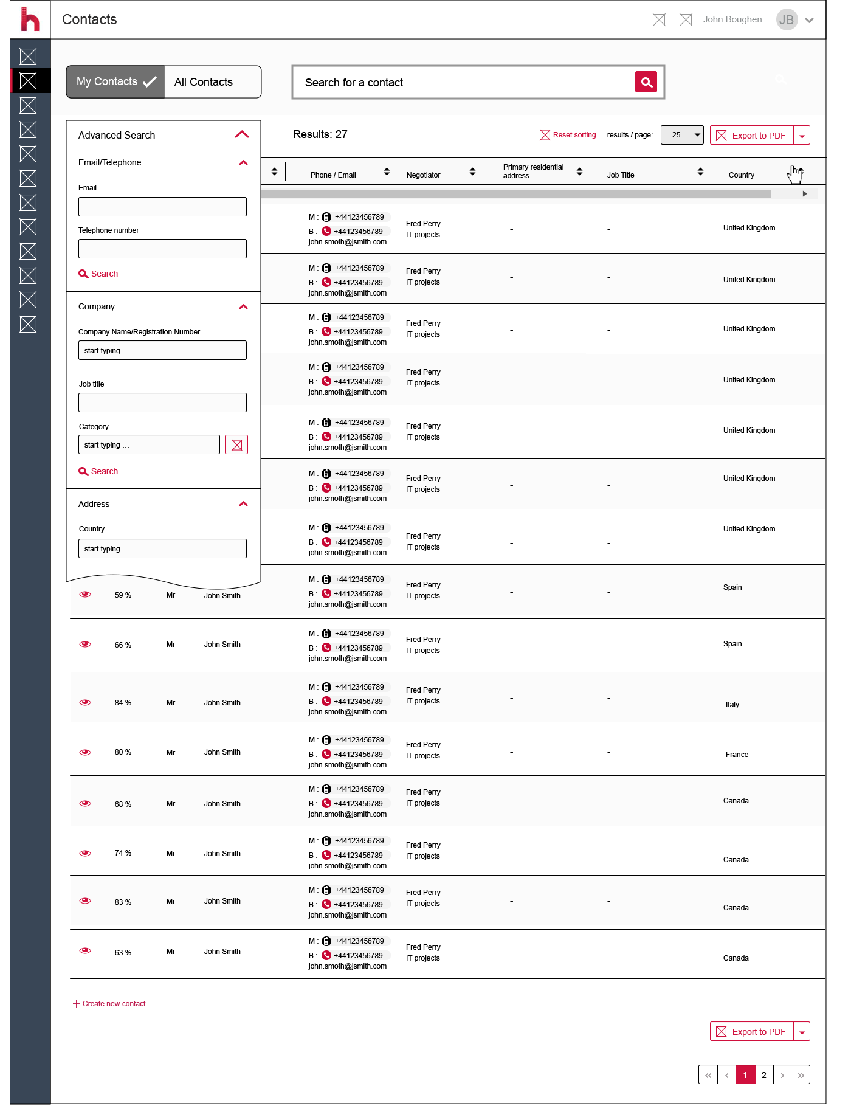Sort by Negotiator column arrows
851x1120 pixels.
472,172
